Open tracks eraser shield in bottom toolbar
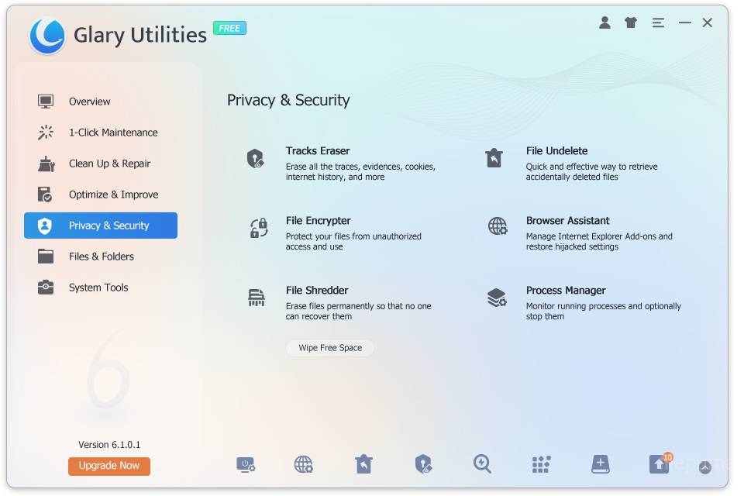This screenshot has width=744, height=496. pyautogui.click(x=423, y=463)
